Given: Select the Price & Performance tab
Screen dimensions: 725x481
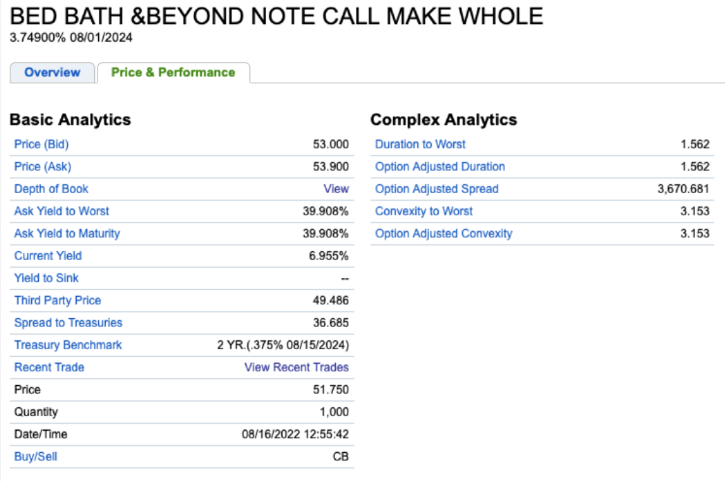Looking at the screenshot, I should point(173,73).
